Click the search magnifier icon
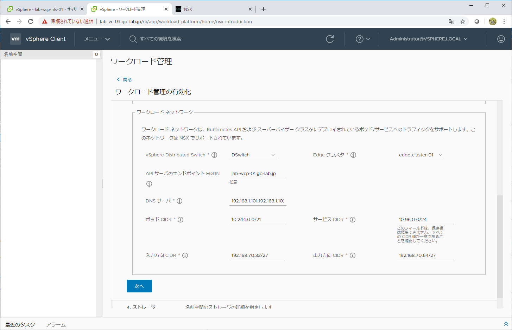 (133, 39)
